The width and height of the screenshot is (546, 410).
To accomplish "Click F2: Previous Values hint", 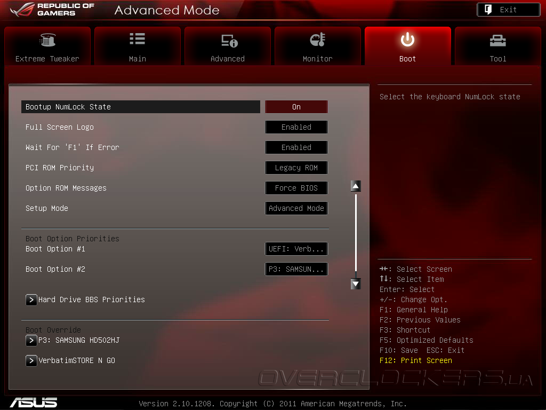I will [x=420, y=320].
